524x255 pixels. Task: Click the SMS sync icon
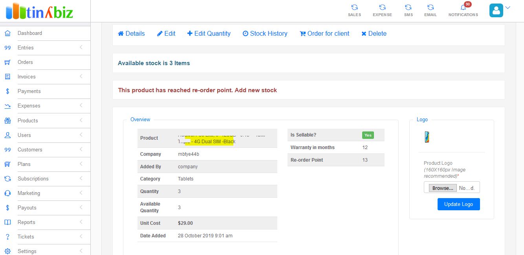[408, 7]
